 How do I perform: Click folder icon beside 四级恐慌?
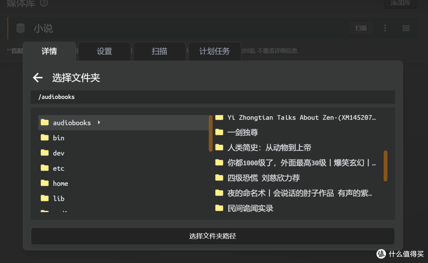[x=219, y=178]
